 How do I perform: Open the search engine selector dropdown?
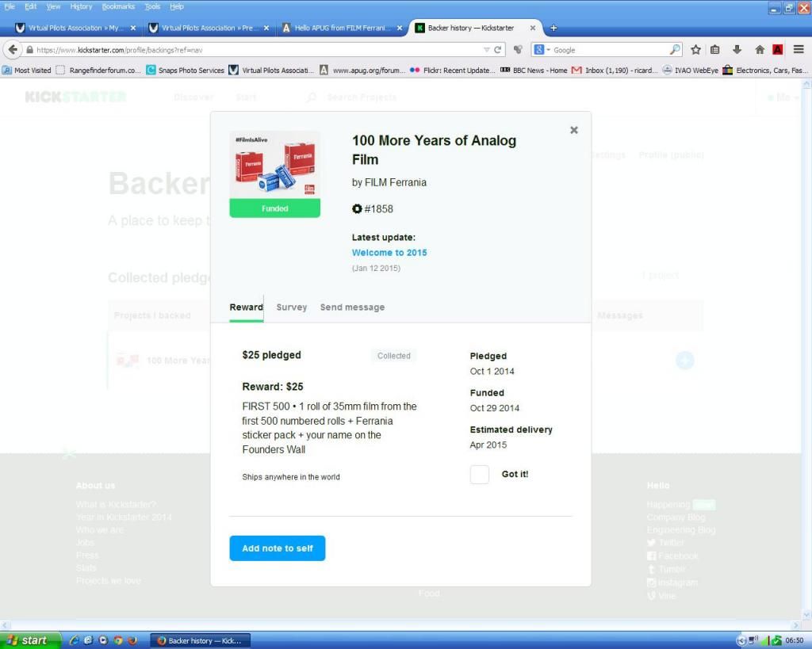pos(542,50)
